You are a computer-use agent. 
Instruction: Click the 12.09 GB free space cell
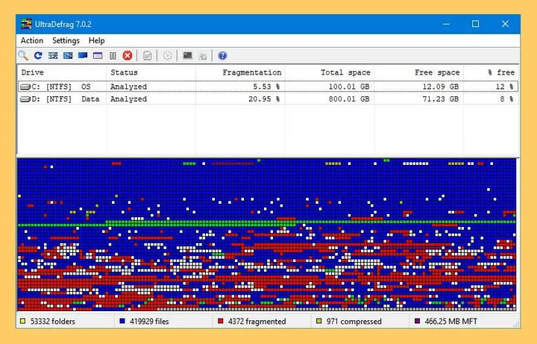pyautogui.click(x=441, y=87)
